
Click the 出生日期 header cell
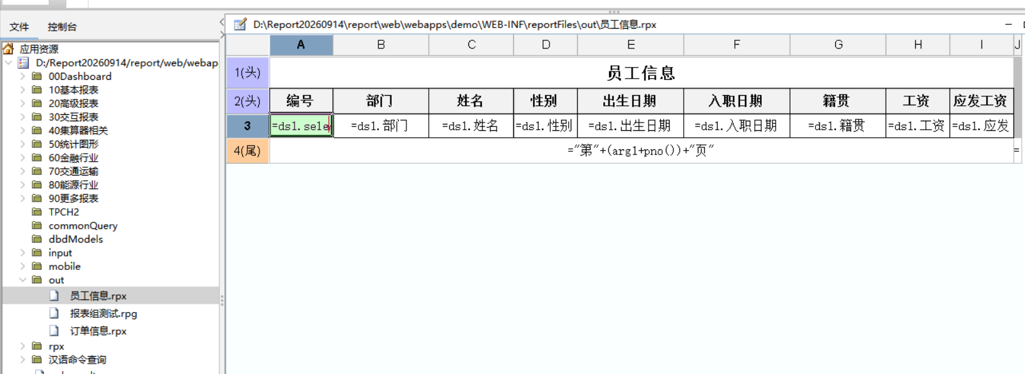click(x=631, y=101)
